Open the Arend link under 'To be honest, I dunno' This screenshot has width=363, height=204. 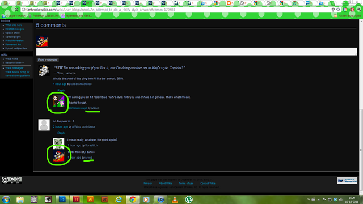point(88,158)
